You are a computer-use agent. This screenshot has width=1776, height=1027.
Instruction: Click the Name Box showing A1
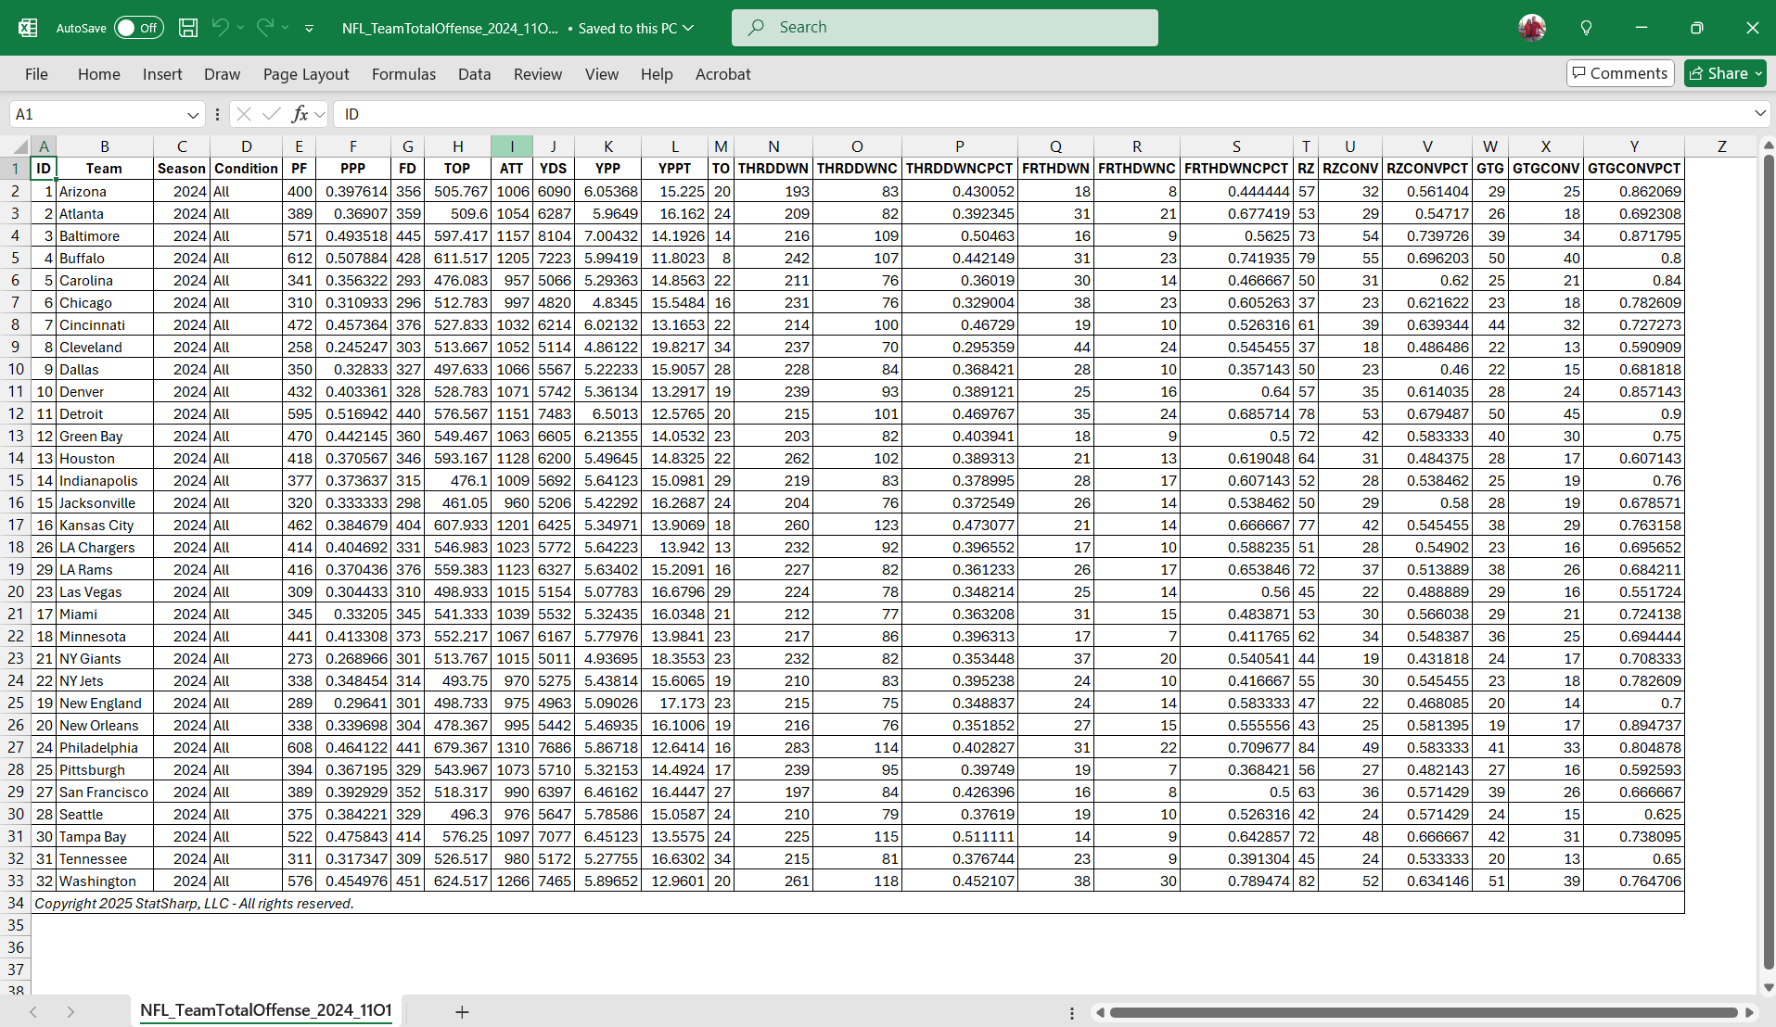point(97,114)
